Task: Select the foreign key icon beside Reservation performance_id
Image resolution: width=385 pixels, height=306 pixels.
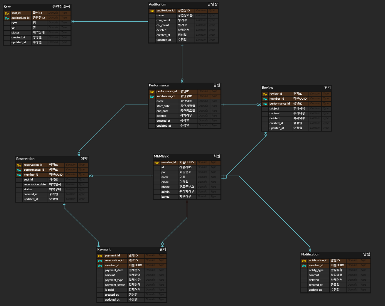Action: click(19, 170)
